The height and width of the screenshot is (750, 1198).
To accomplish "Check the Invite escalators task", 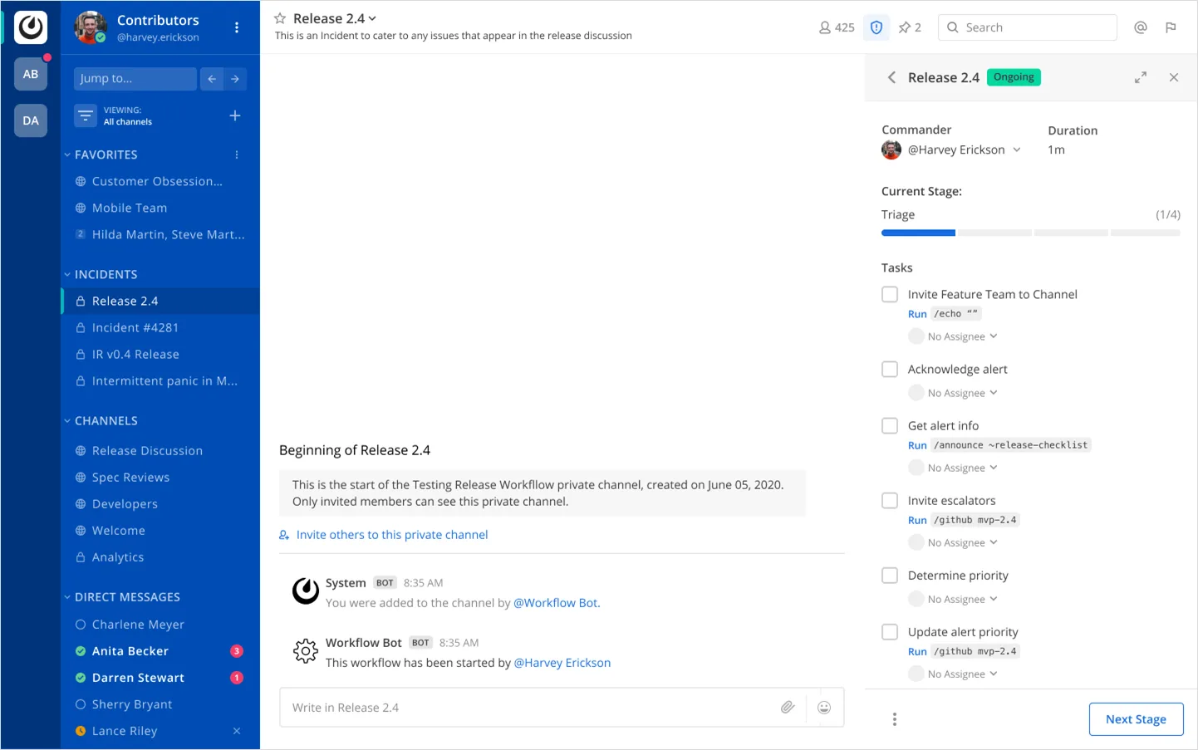I will (x=890, y=500).
